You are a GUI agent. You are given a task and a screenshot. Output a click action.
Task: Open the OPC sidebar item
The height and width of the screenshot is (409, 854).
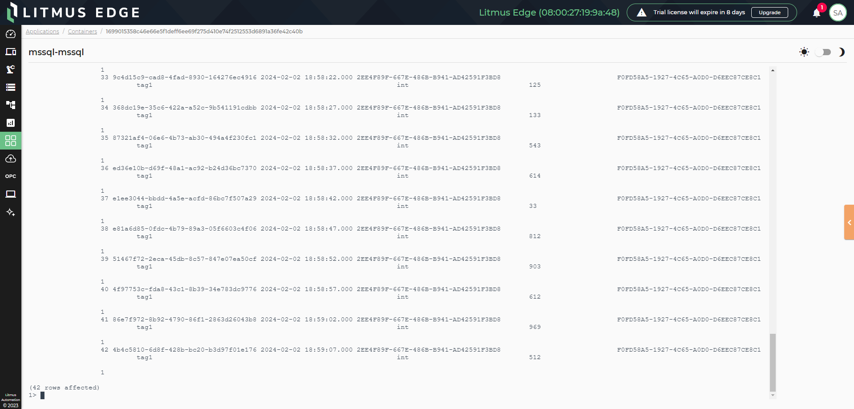[x=11, y=176]
